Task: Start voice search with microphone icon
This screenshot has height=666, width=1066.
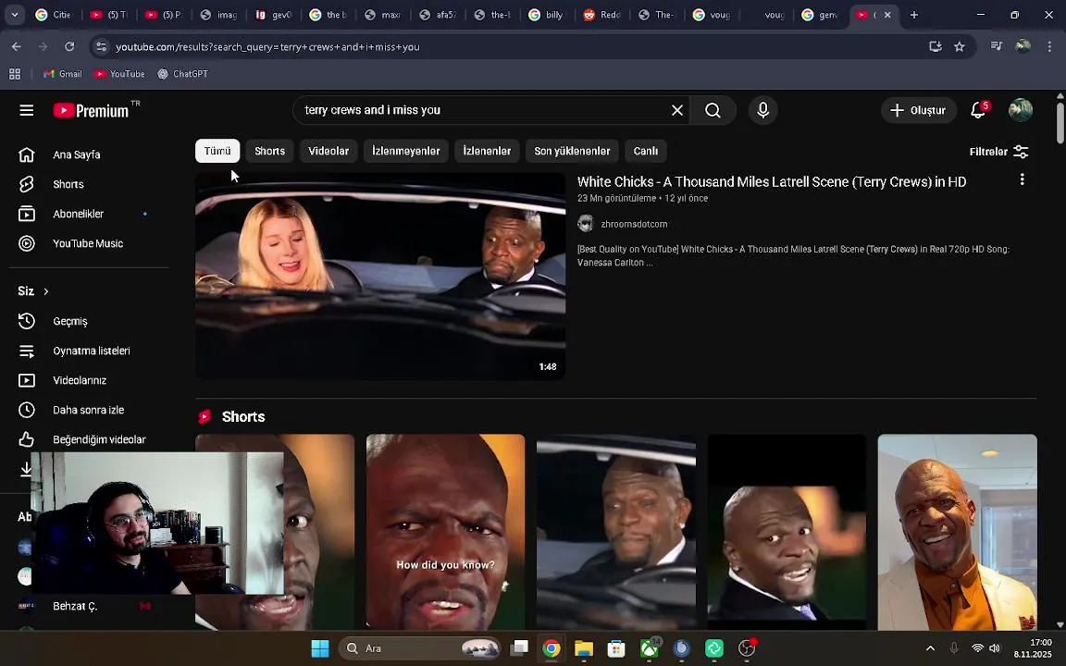Action: click(762, 110)
